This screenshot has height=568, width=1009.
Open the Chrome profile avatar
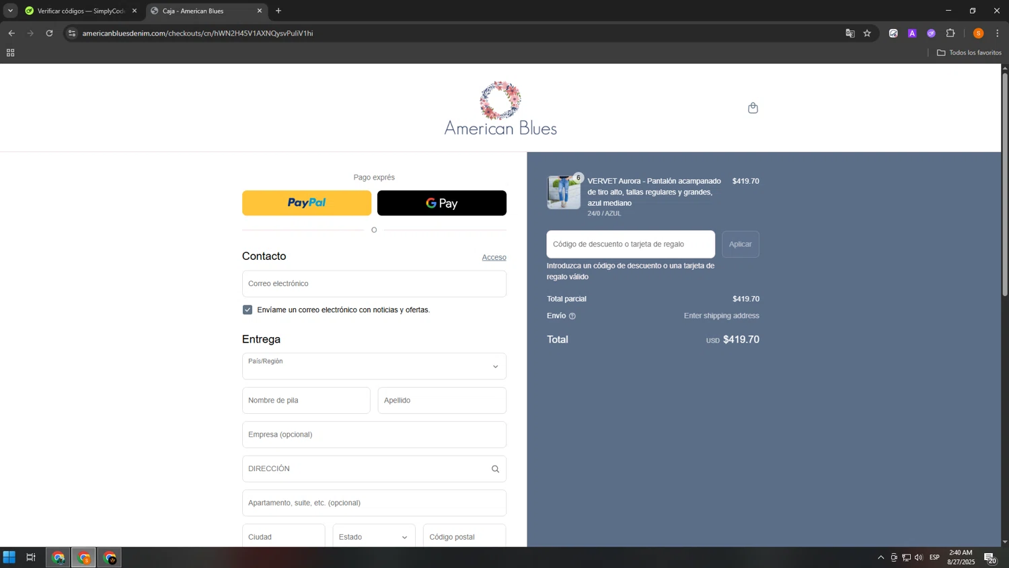(x=978, y=33)
